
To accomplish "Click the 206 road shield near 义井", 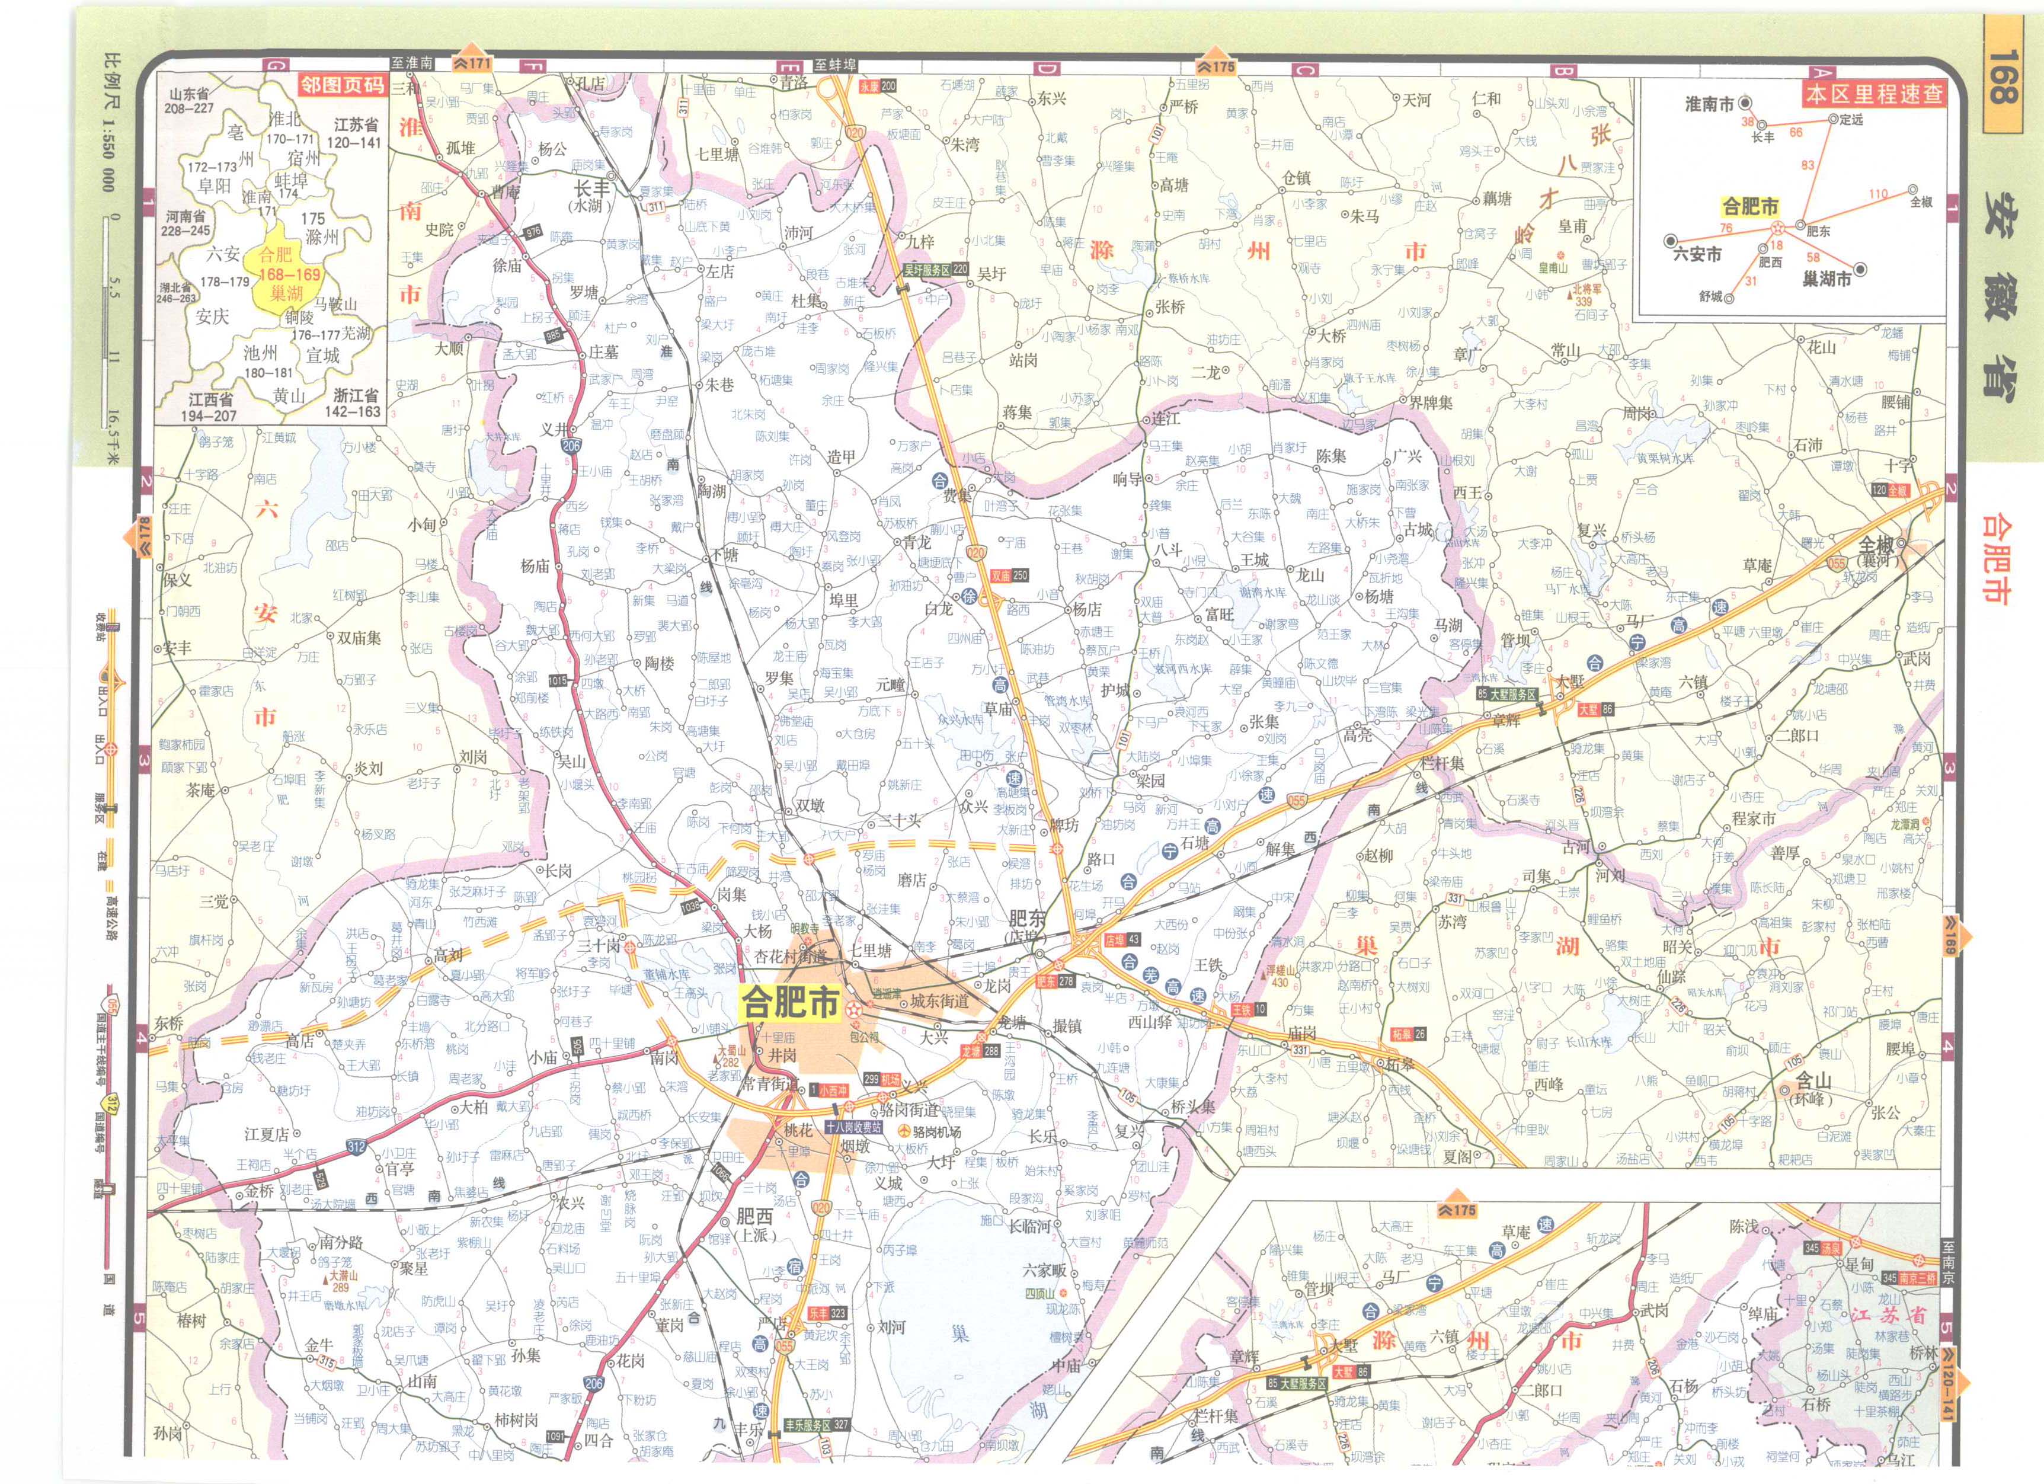I will pyautogui.click(x=571, y=446).
